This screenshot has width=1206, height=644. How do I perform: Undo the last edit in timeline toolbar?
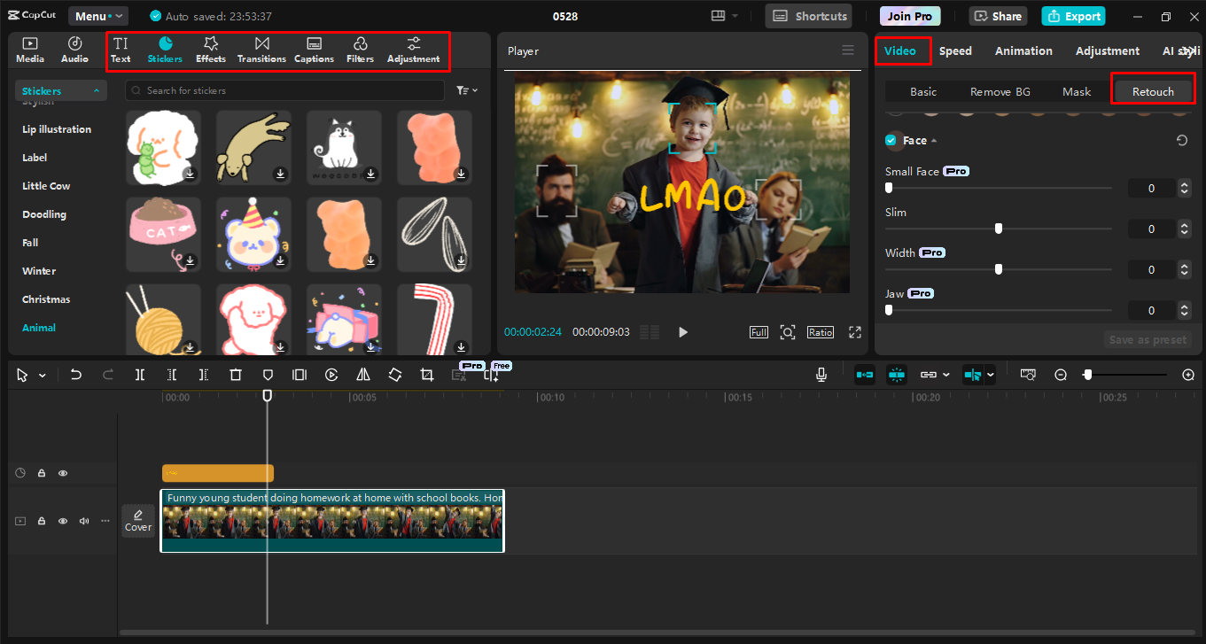tap(76, 375)
